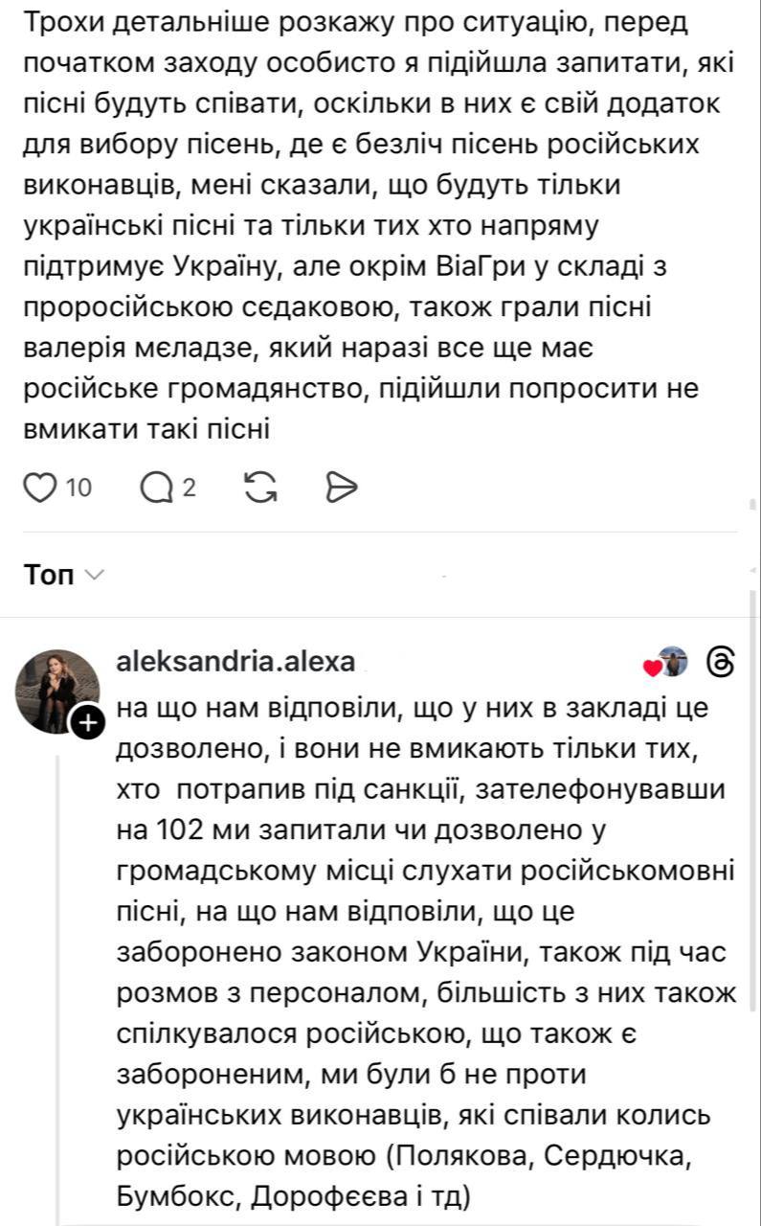Like the post with the heart icon
761x1226 pixels.
point(39,488)
